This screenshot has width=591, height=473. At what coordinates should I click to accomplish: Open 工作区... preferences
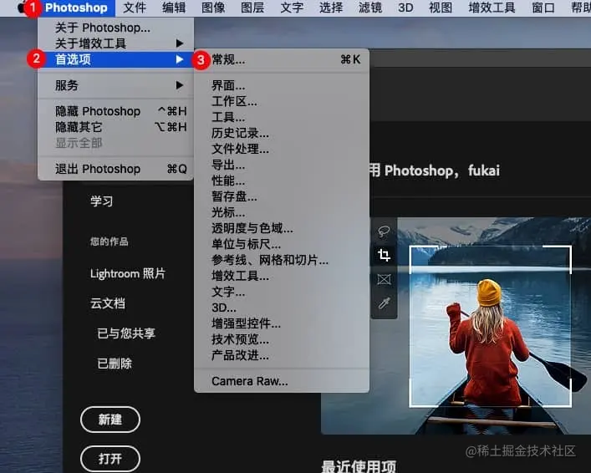pos(282,101)
